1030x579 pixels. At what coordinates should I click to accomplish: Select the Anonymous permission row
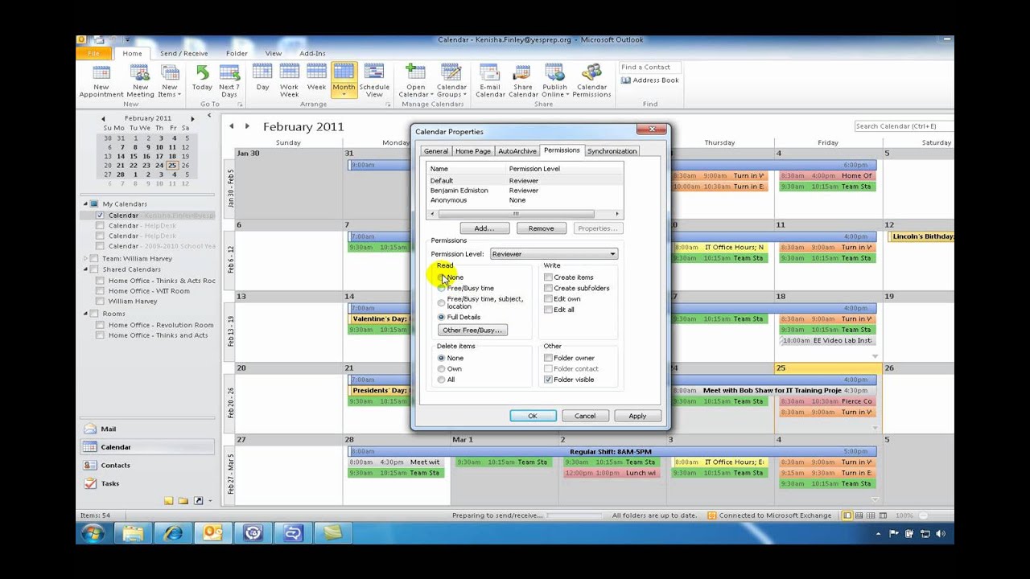point(525,200)
